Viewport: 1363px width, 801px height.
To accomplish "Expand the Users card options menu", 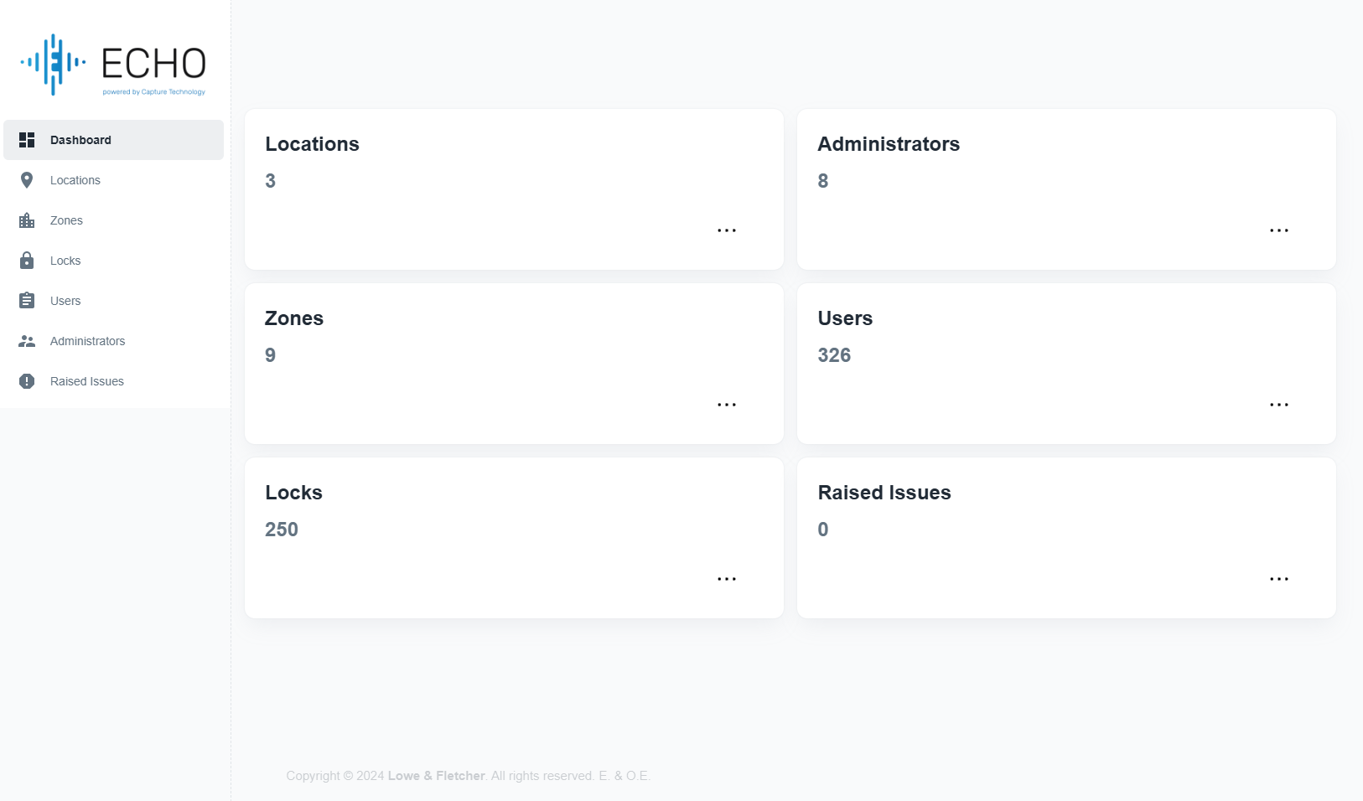I will click(x=1278, y=405).
